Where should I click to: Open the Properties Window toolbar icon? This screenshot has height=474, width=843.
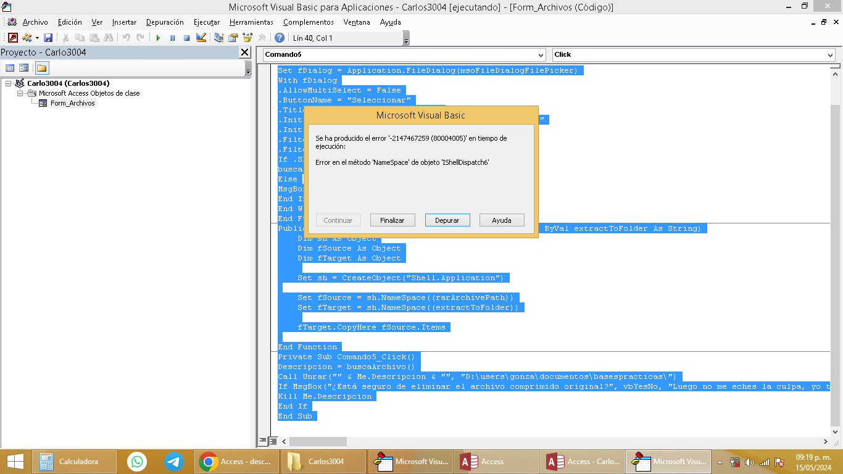[233, 38]
